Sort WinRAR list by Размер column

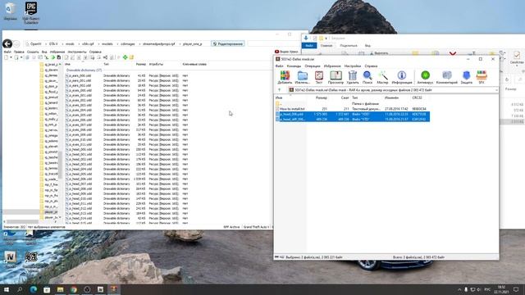(321, 98)
